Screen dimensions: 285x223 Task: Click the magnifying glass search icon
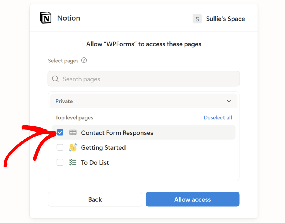point(55,79)
